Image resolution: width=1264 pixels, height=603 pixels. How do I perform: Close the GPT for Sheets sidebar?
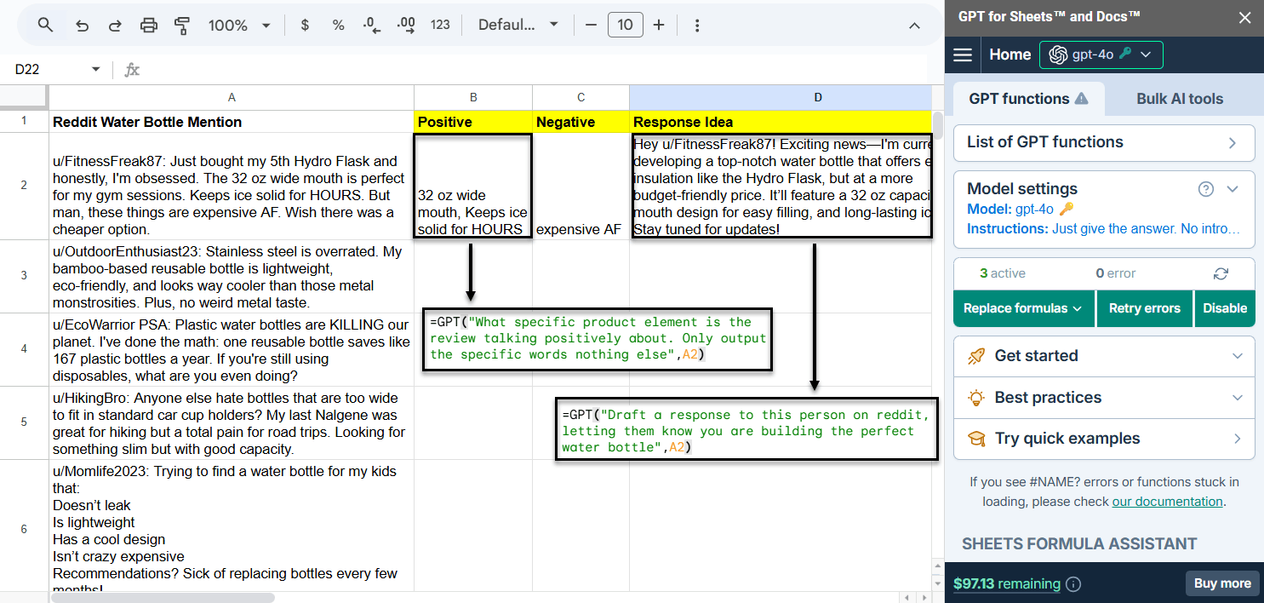(x=1244, y=17)
